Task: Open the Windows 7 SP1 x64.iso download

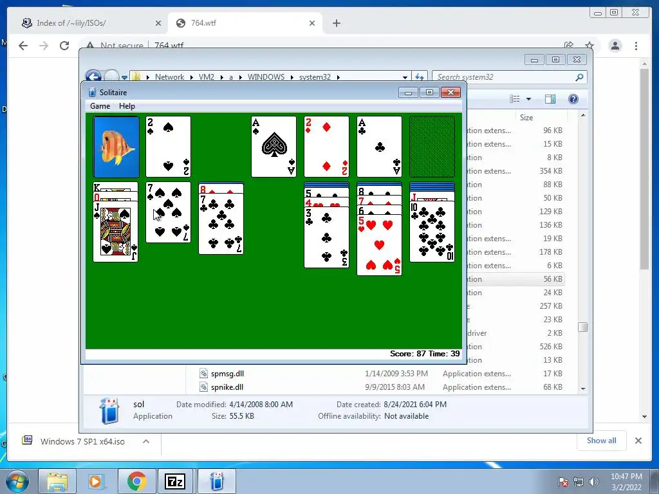Action: click(82, 441)
